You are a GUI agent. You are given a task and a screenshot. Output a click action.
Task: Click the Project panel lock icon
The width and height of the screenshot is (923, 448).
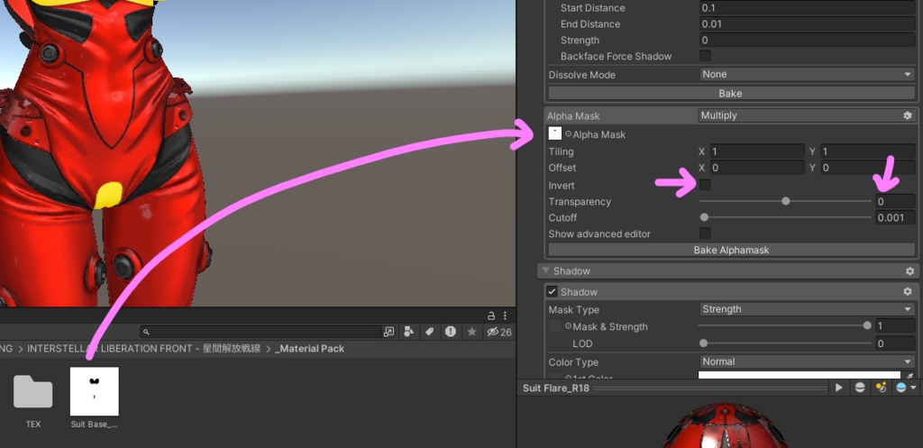click(x=491, y=315)
